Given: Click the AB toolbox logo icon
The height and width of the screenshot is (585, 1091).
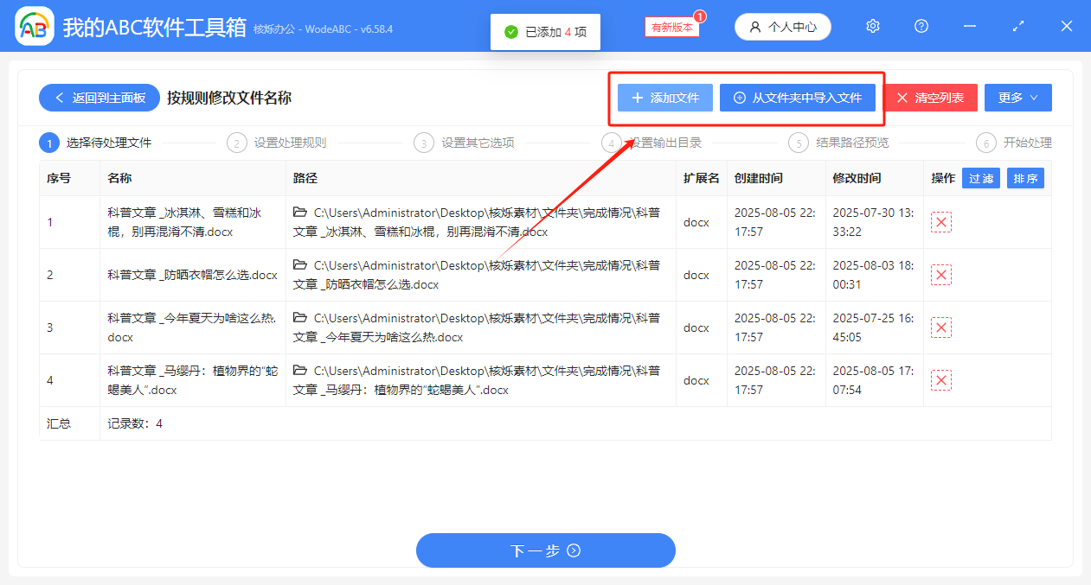Looking at the screenshot, I should click(x=34, y=26).
